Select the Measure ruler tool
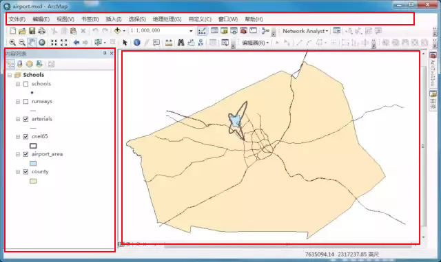This screenshot has width=441, height=262. coord(169,43)
